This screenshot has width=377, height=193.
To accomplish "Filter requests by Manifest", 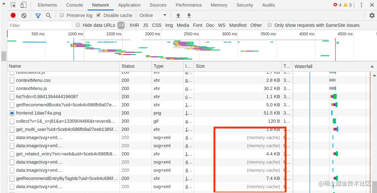I will (238, 25).
